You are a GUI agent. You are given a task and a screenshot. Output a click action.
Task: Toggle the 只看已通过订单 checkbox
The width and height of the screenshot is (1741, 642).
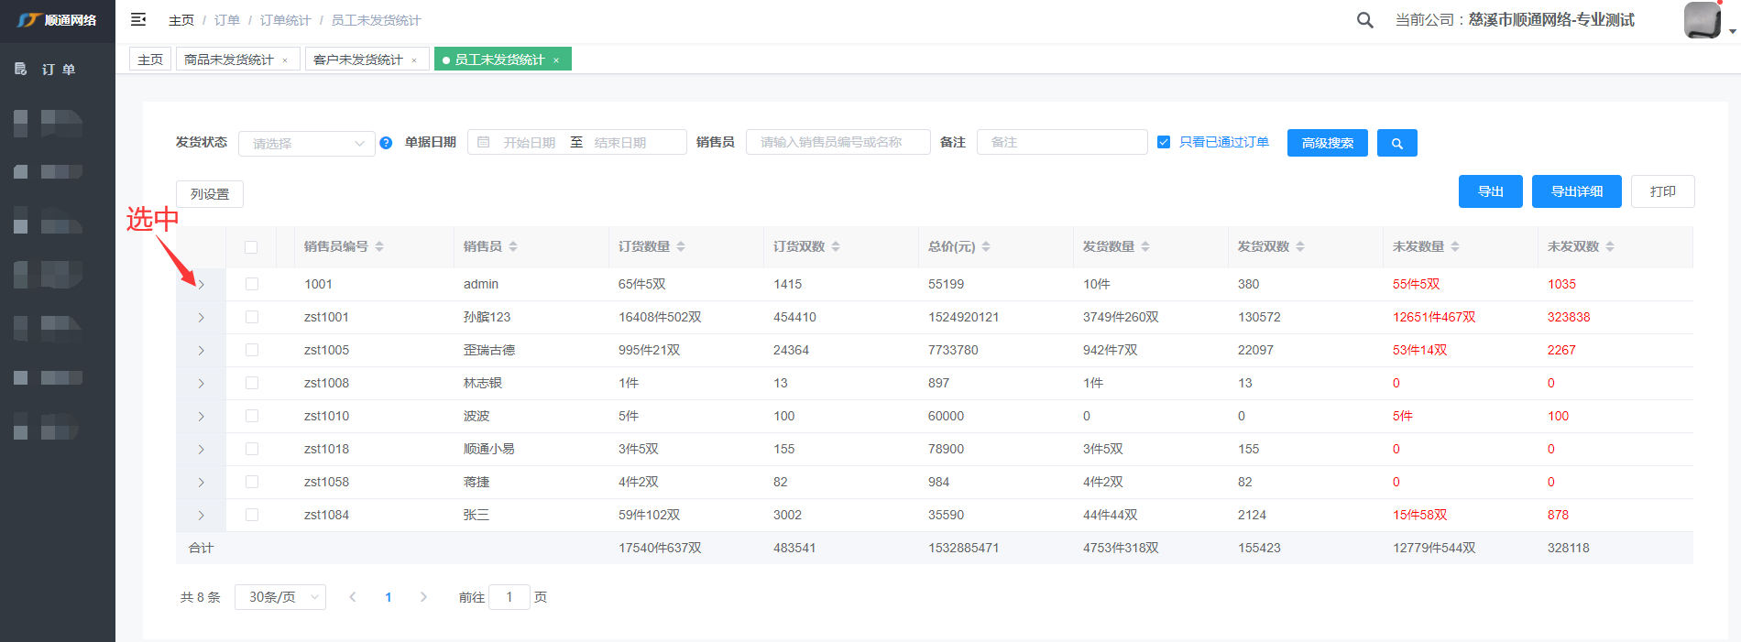[x=1164, y=142]
